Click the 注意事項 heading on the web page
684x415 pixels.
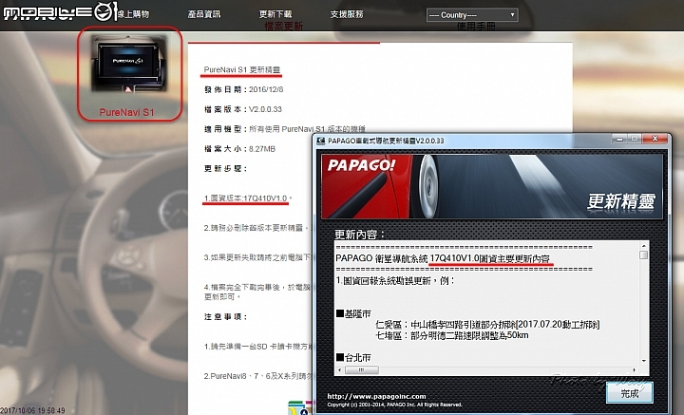[x=225, y=316]
